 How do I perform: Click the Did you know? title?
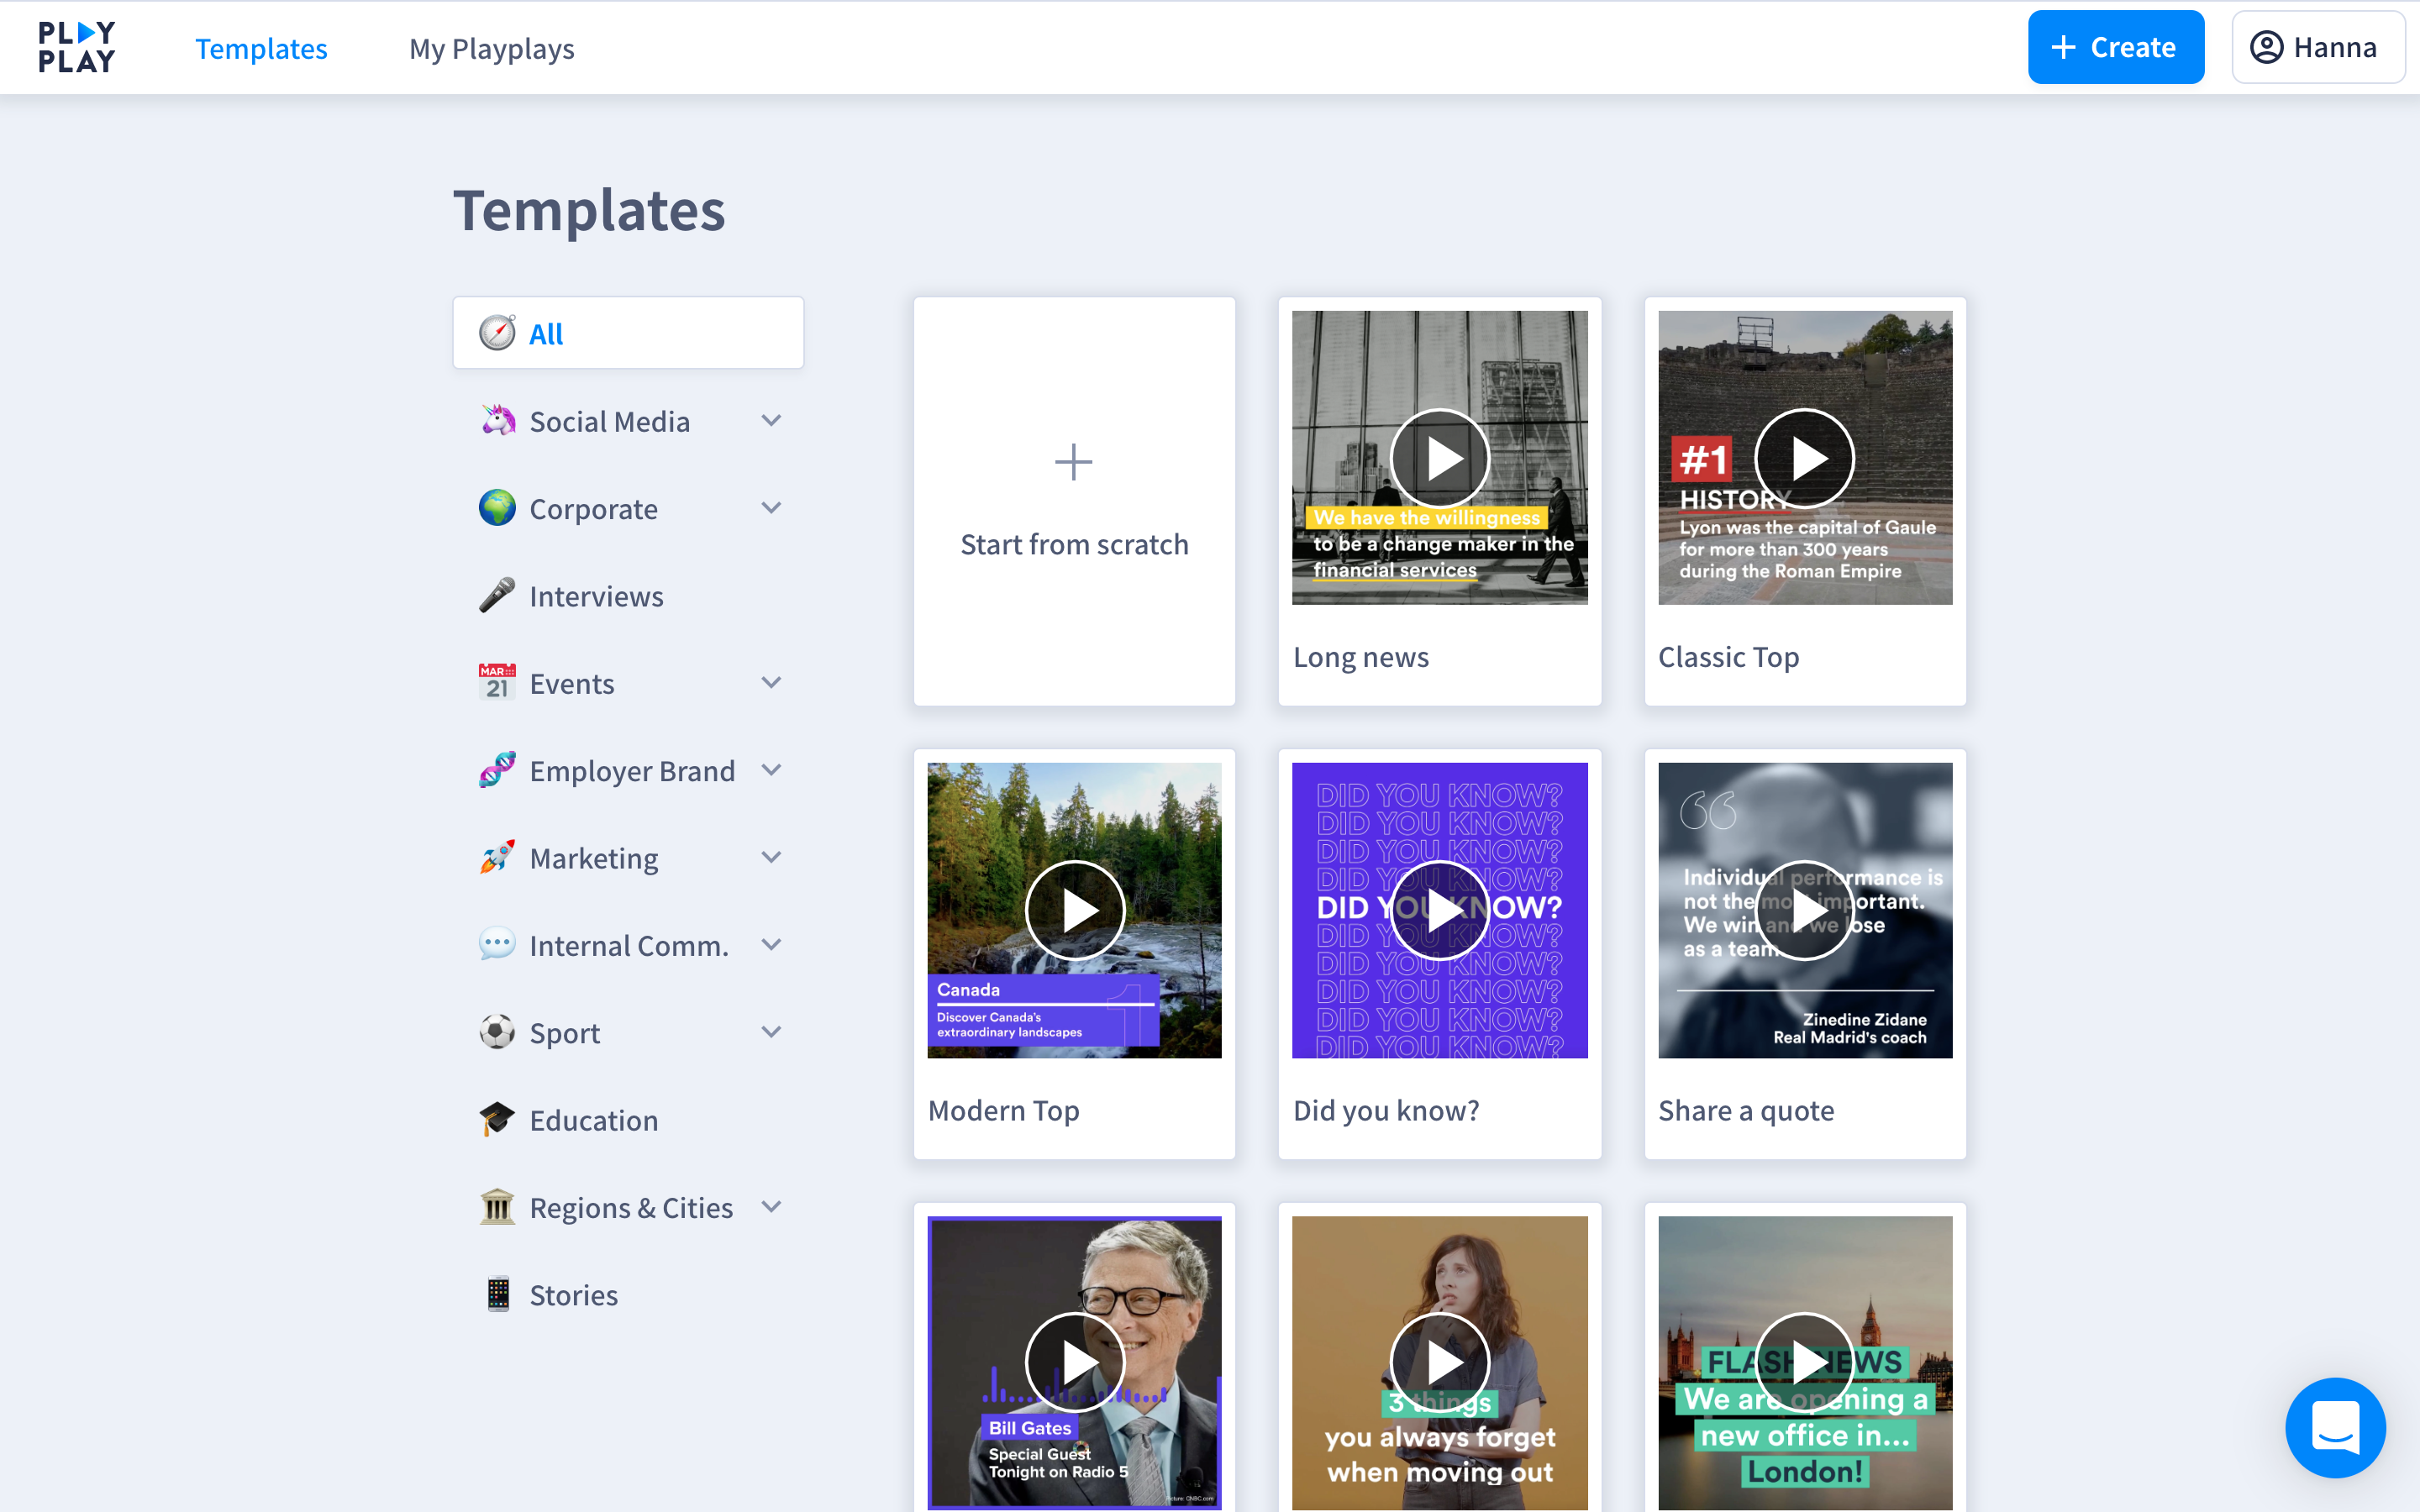(1386, 1110)
